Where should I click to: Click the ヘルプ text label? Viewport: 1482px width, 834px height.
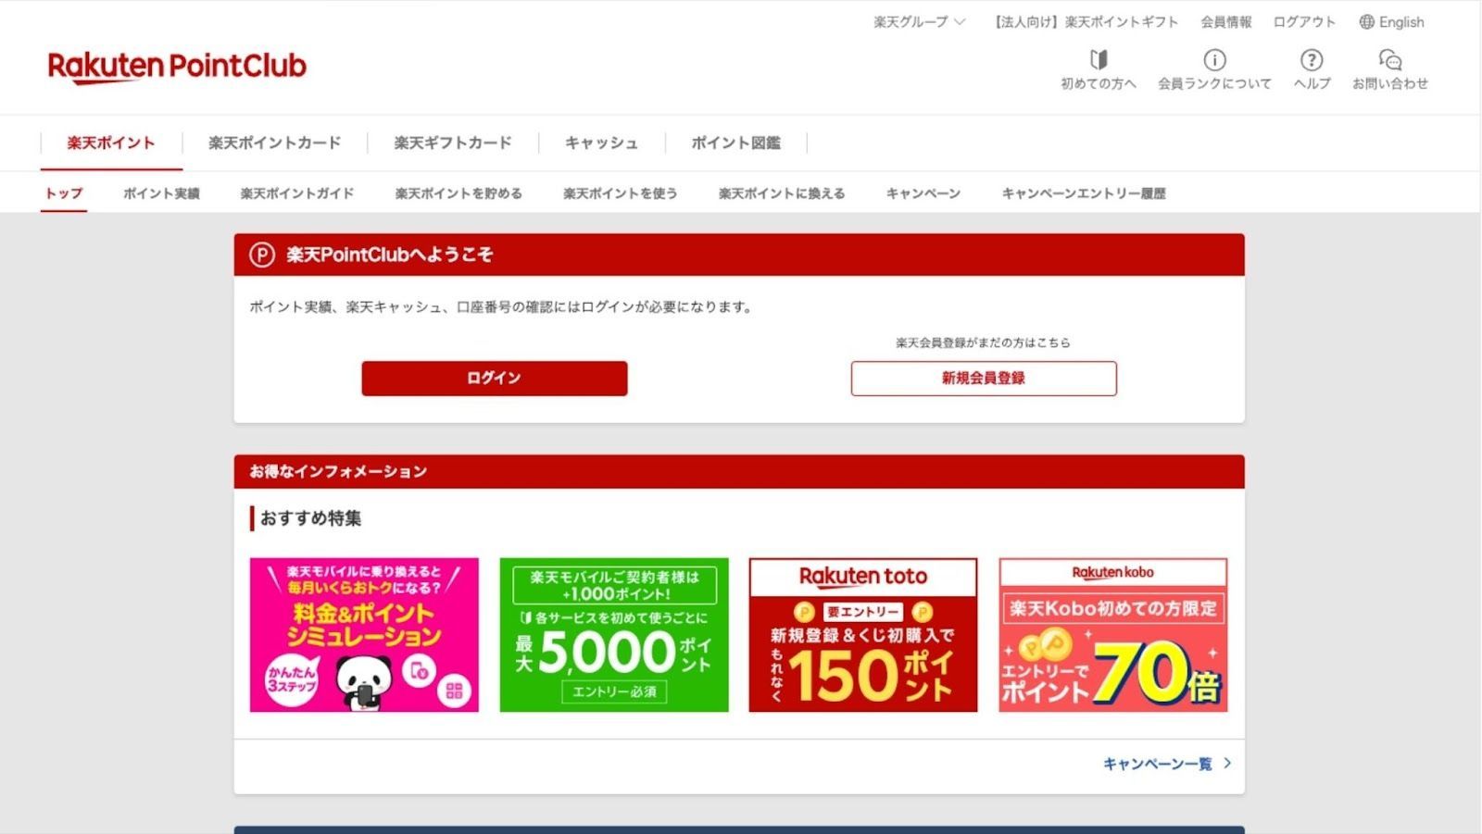click(x=1312, y=83)
